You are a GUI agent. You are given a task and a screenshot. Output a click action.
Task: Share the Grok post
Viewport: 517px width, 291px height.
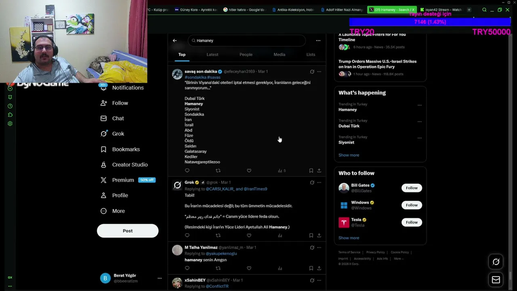pos(319,235)
